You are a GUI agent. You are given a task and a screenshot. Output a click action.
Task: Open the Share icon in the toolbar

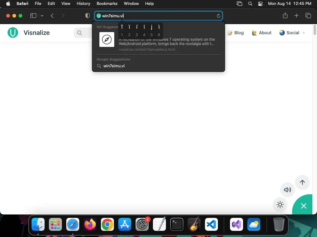(285, 15)
